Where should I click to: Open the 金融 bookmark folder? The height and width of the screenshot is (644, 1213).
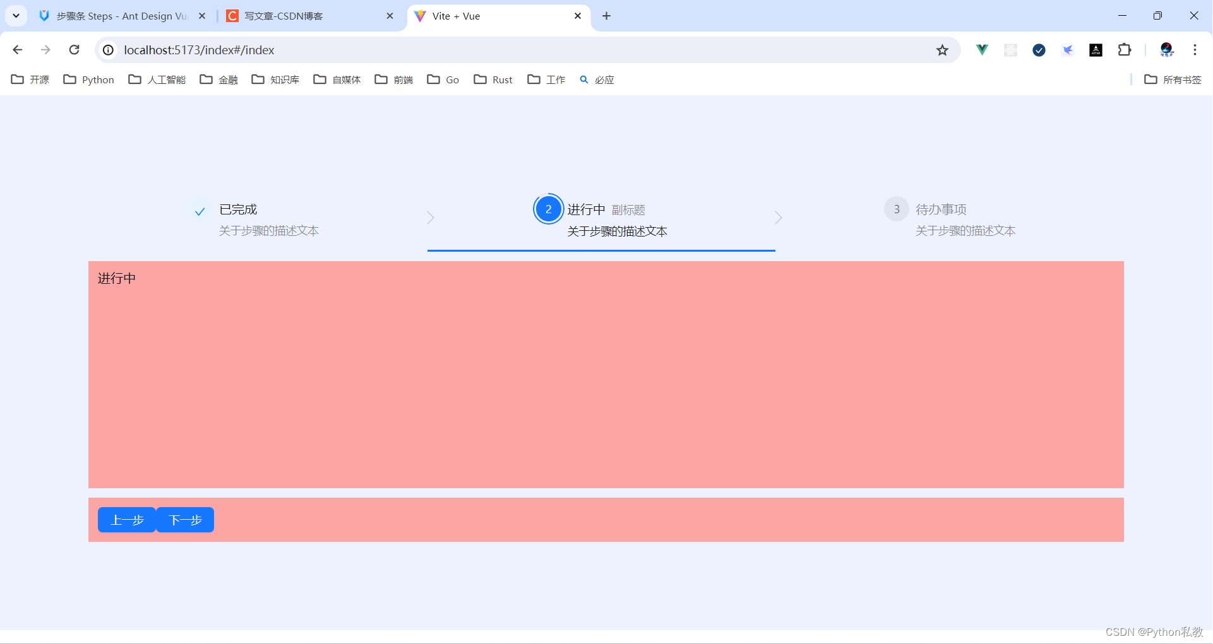point(219,79)
